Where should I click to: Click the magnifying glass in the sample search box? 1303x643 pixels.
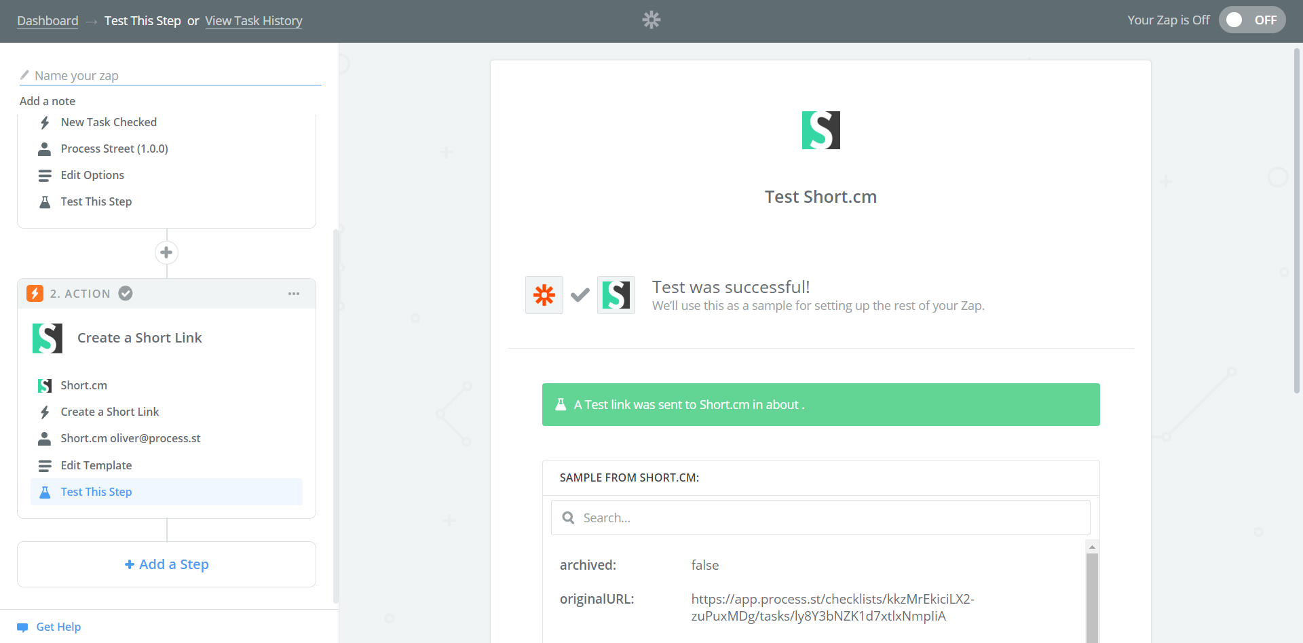(x=569, y=517)
